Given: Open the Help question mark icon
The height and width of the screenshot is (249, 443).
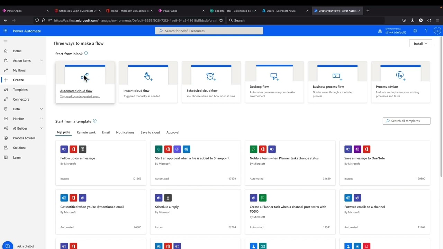Looking at the screenshot, I should 426,31.
